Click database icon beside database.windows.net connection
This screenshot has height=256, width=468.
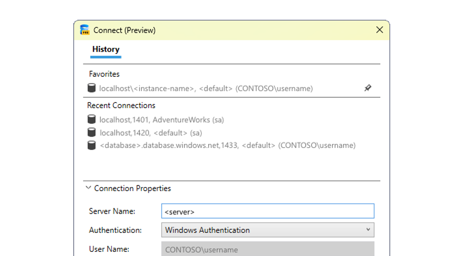(92, 145)
